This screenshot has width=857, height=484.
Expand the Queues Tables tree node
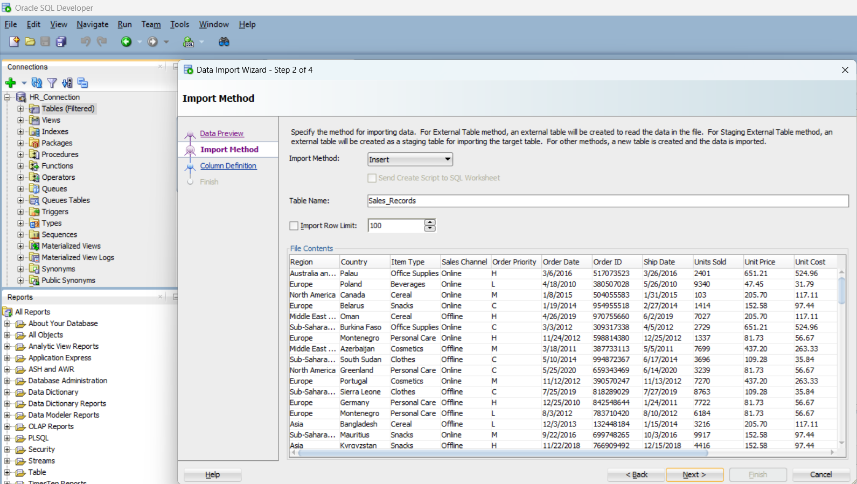20,200
